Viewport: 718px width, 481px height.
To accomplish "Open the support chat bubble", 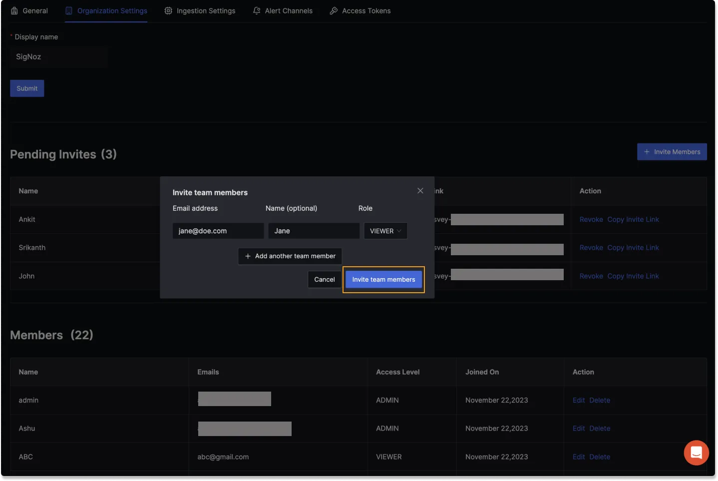I will (x=696, y=453).
